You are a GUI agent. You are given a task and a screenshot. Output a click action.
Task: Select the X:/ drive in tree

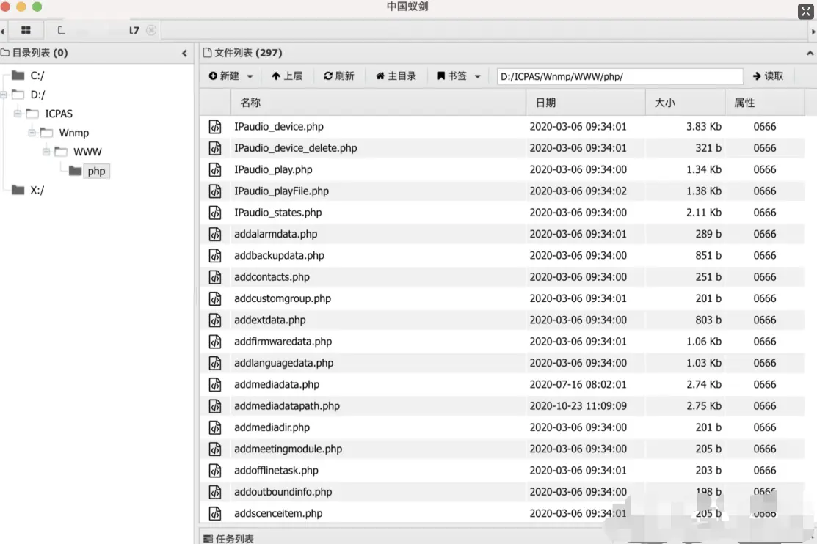[37, 190]
